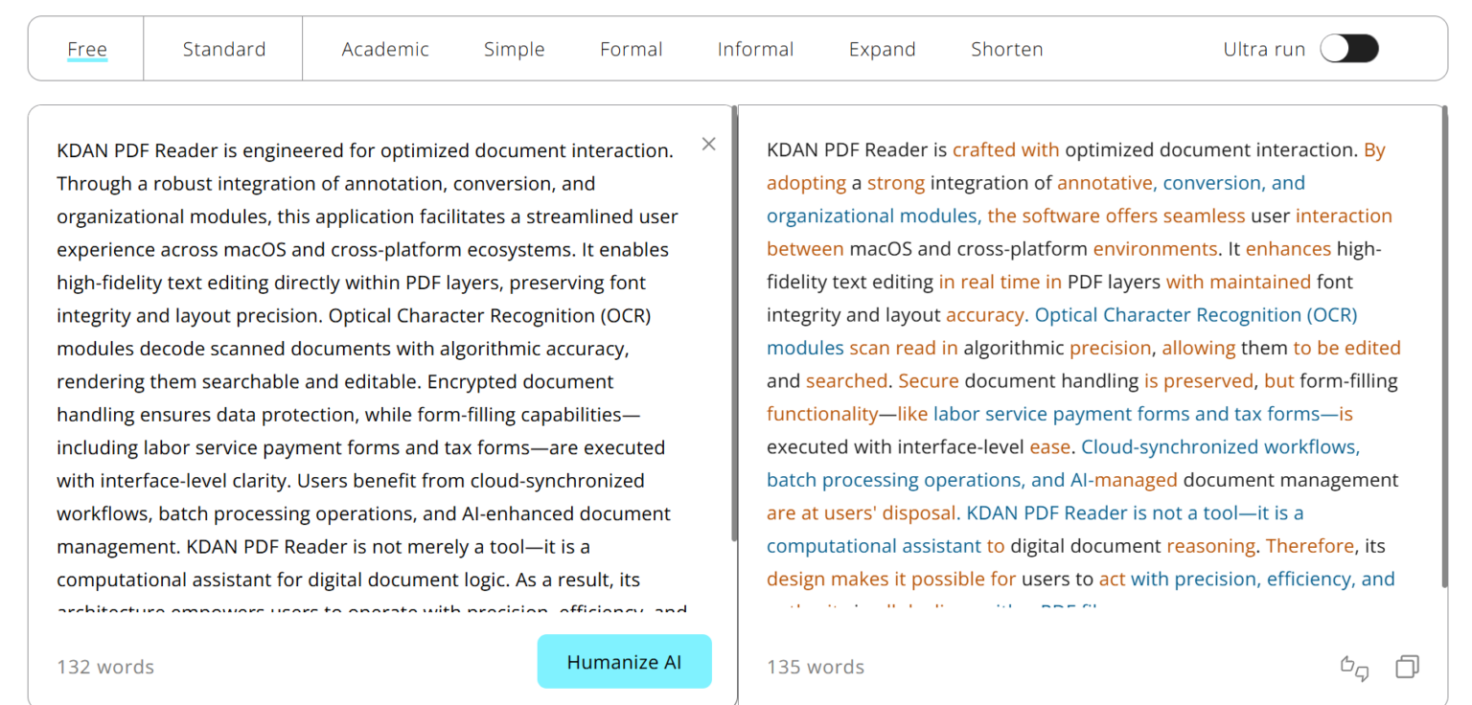The height and width of the screenshot is (705, 1472).
Task: Click the highlighted phrase 'crafted with'
Action: (x=1005, y=149)
